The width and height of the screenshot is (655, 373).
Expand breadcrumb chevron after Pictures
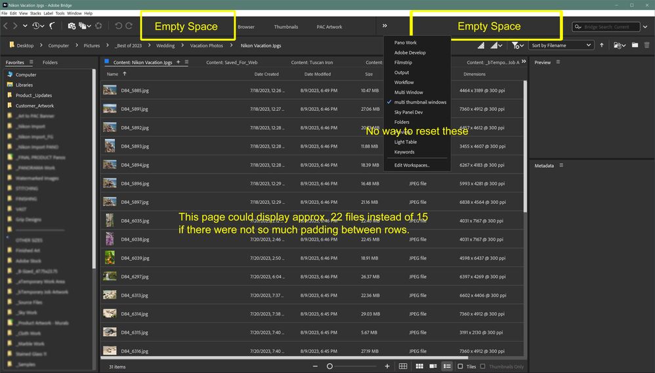[108, 45]
